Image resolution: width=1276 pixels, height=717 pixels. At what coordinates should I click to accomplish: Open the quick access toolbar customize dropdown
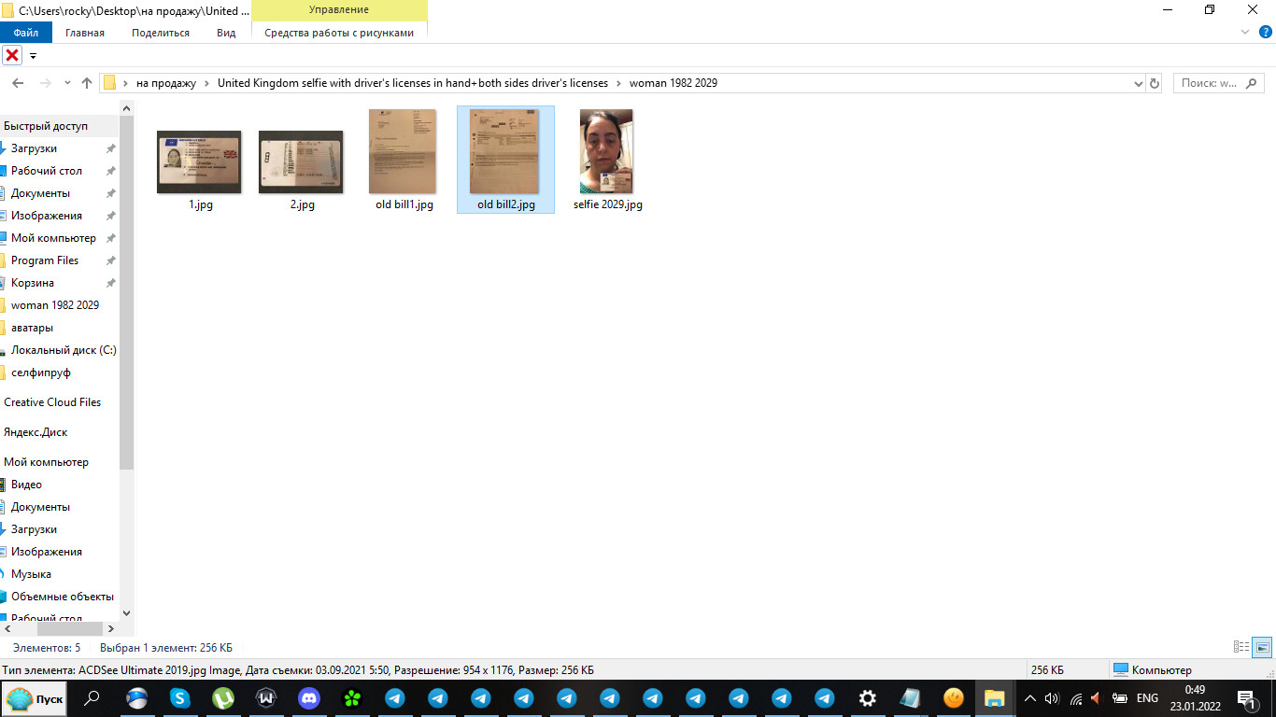34,56
